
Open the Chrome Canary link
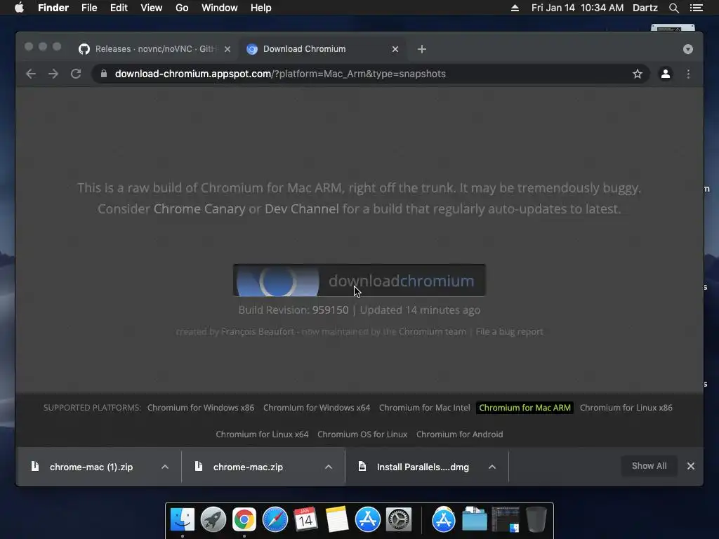pos(199,209)
